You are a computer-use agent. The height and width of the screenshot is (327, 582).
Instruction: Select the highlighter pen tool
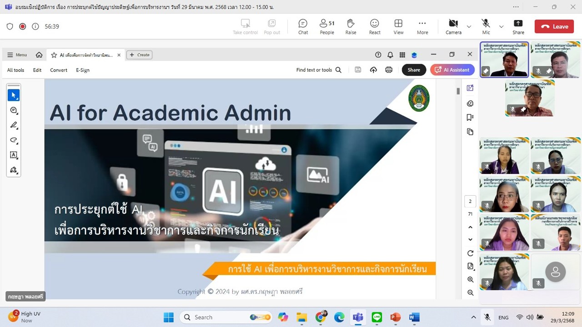pyautogui.click(x=14, y=125)
